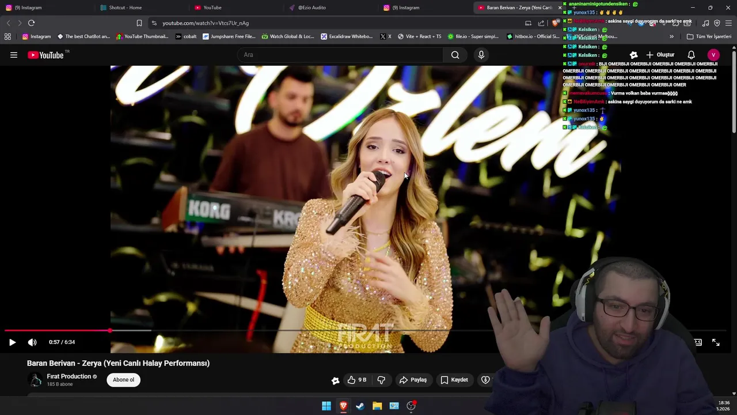Open the Fırat Production channel avatar
The height and width of the screenshot is (415, 737).
click(36, 380)
